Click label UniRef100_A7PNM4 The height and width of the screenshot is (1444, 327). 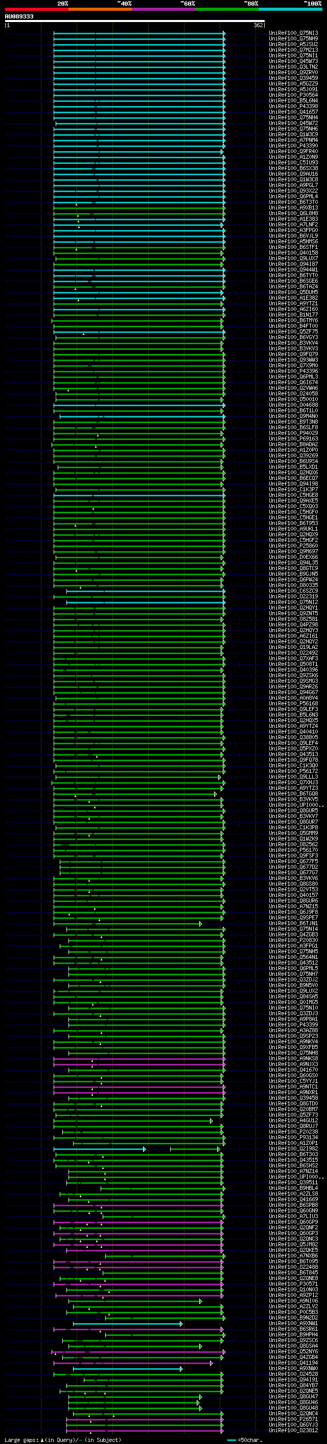click(x=293, y=140)
